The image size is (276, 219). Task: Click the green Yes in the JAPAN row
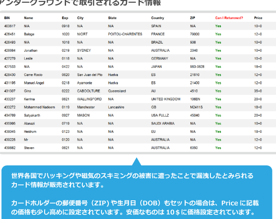tap(218, 66)
